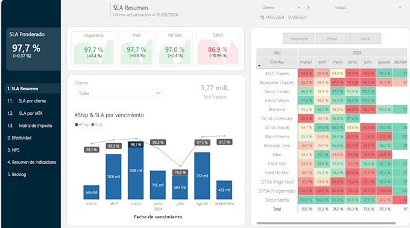The width and height of the screenshot is (410, 228).
Task: Select the Brandlive client row
Action: coord(277,109)
